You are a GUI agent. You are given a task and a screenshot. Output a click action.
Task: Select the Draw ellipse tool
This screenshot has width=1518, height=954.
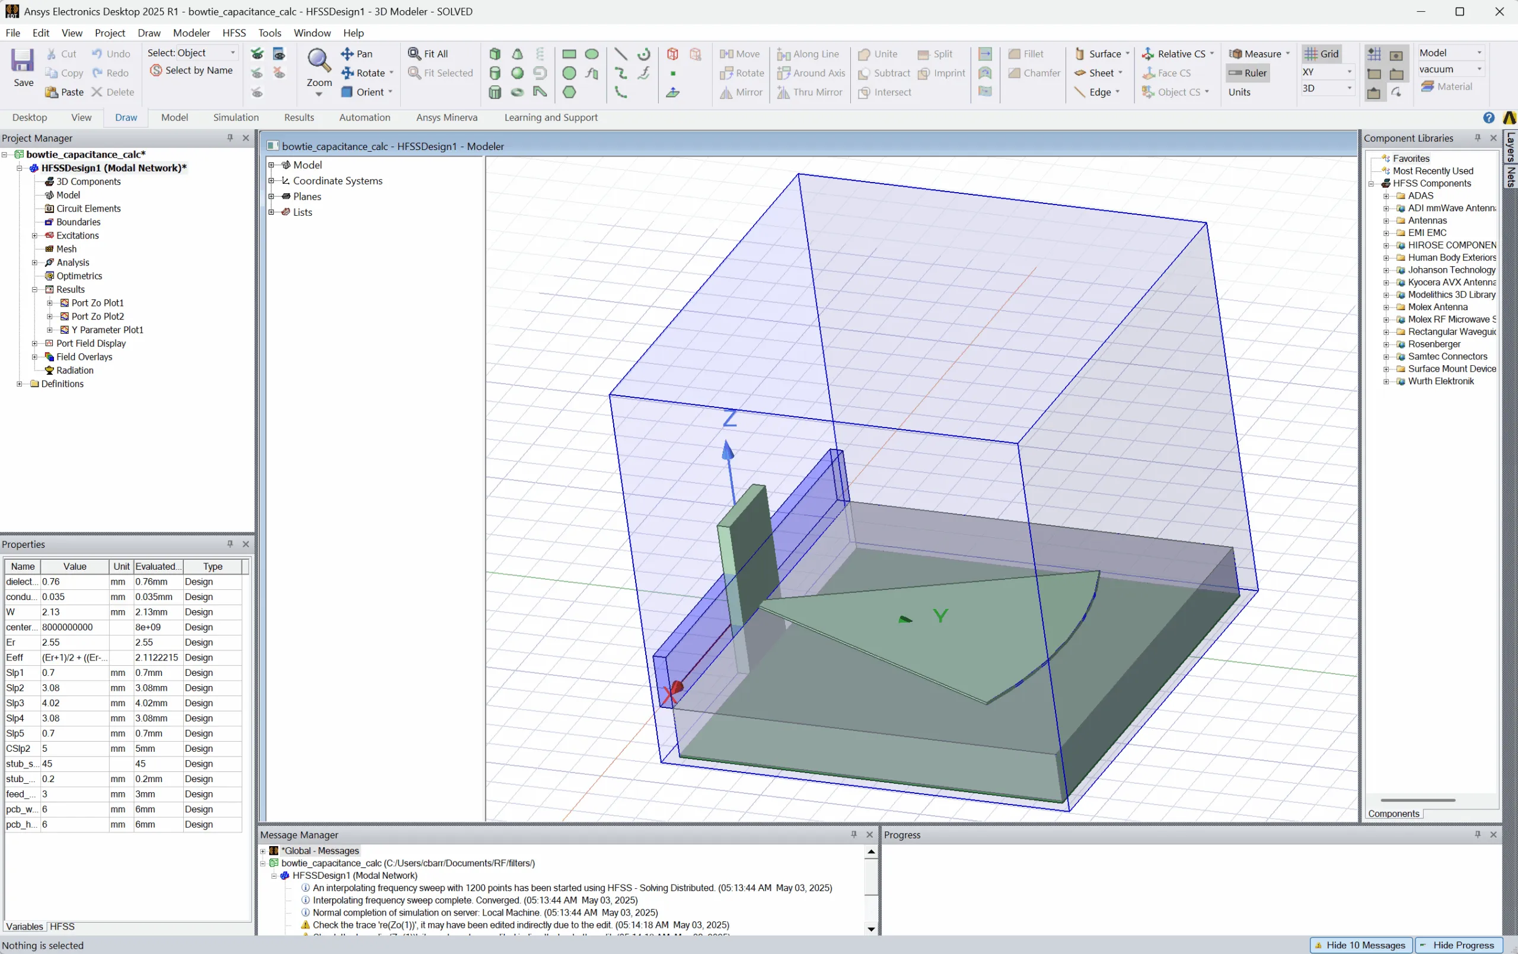coord(592,54)
